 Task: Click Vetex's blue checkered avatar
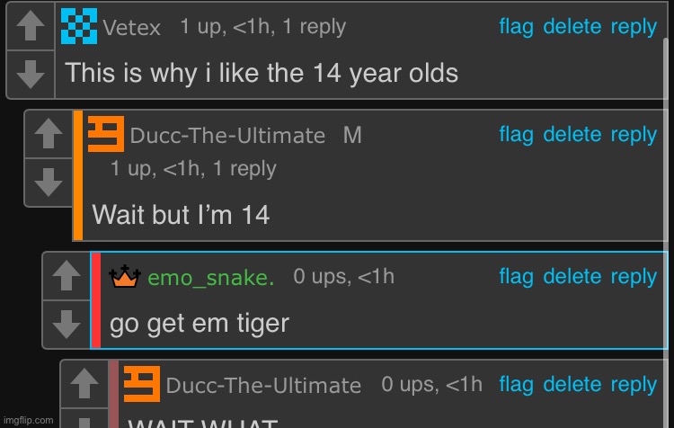pos(79,26)
